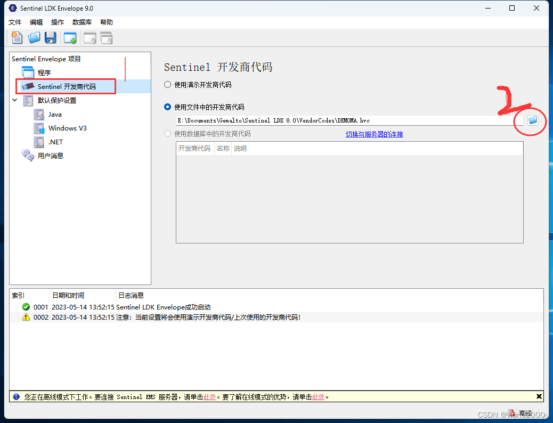Click the USB key icon for Sentinel 开发商代码
553x423 pixels.
point(28,86)
